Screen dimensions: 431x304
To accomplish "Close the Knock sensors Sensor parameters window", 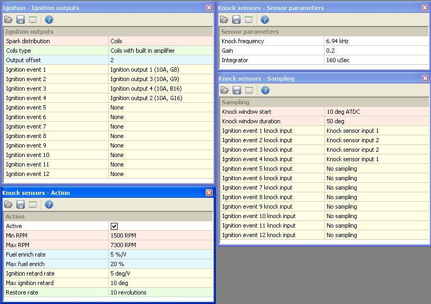I will [425, 8].
